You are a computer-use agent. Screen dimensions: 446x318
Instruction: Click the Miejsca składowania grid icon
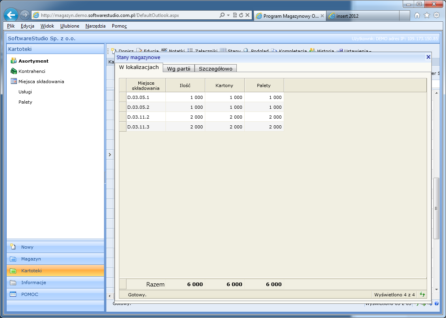click(x=13, y=82)
